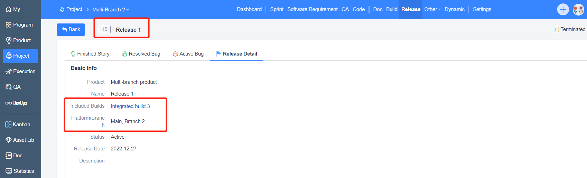The height and width of the screenshot is (178, 587).
Task: Open DevOps in the sidebar
Action: tap(16, 103)
